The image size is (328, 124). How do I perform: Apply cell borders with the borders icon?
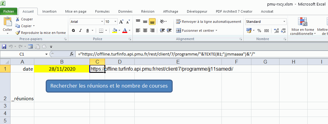point(101,31)
